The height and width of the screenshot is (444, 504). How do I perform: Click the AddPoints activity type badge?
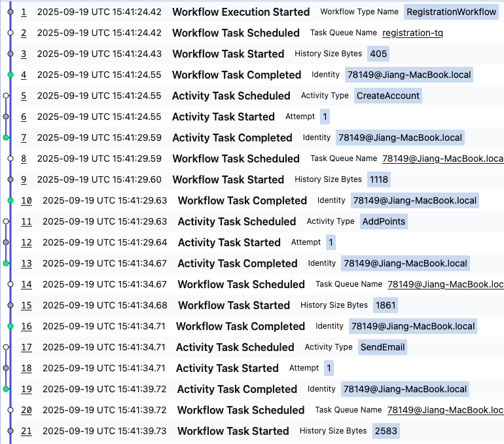(x=384, y=221)
